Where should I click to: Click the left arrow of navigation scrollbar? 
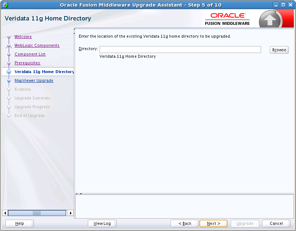[x=5, y=213]
